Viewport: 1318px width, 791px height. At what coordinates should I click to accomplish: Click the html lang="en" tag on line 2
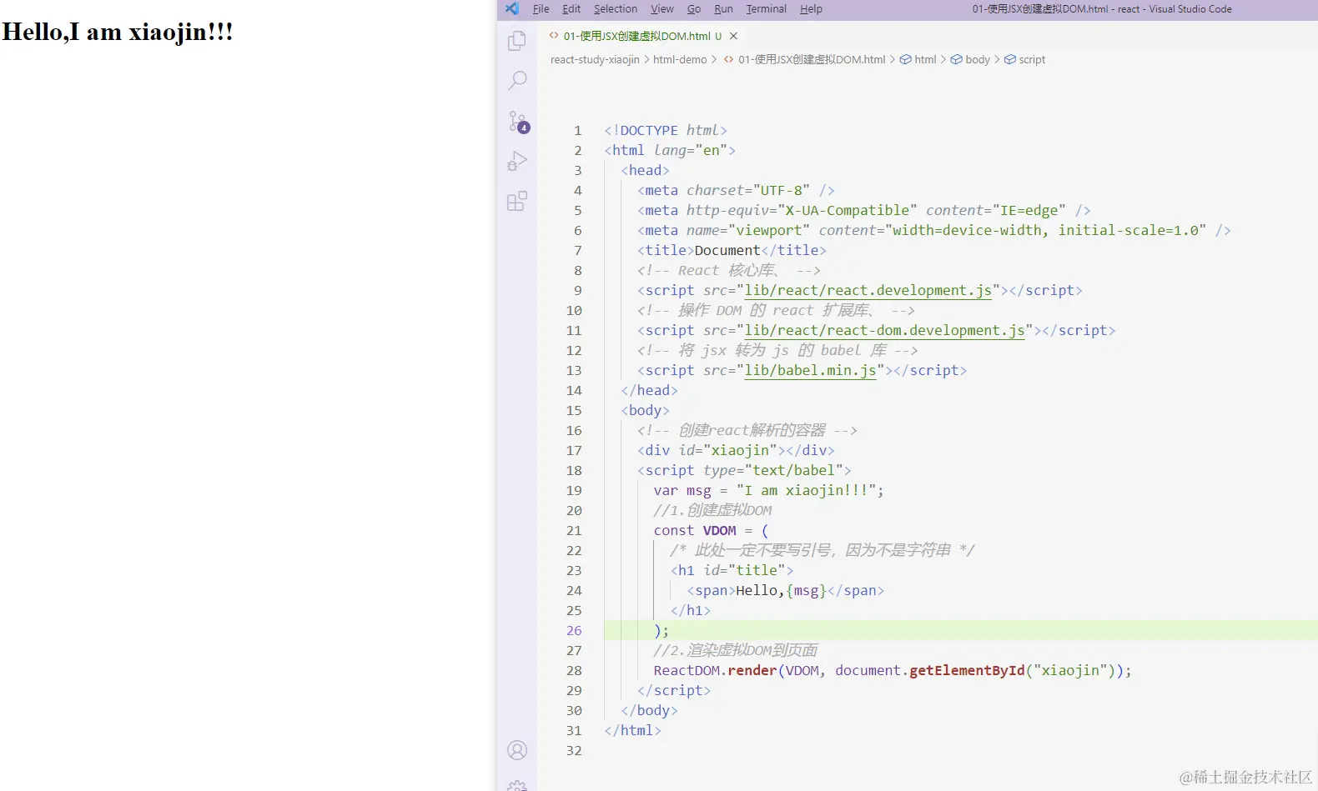tap(670, 150)
